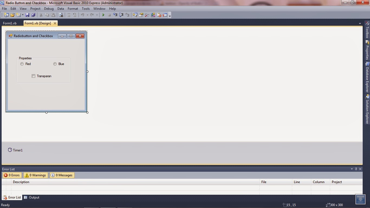The height and width of the screenshot is (208, 370).
Task: Open the active documents list dropdown
Action: point(360,24)
